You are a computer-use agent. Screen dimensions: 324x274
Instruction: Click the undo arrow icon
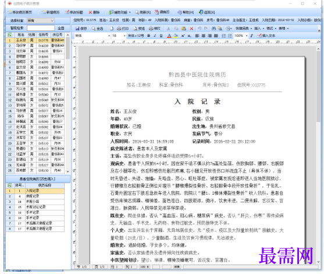(200, 29)
